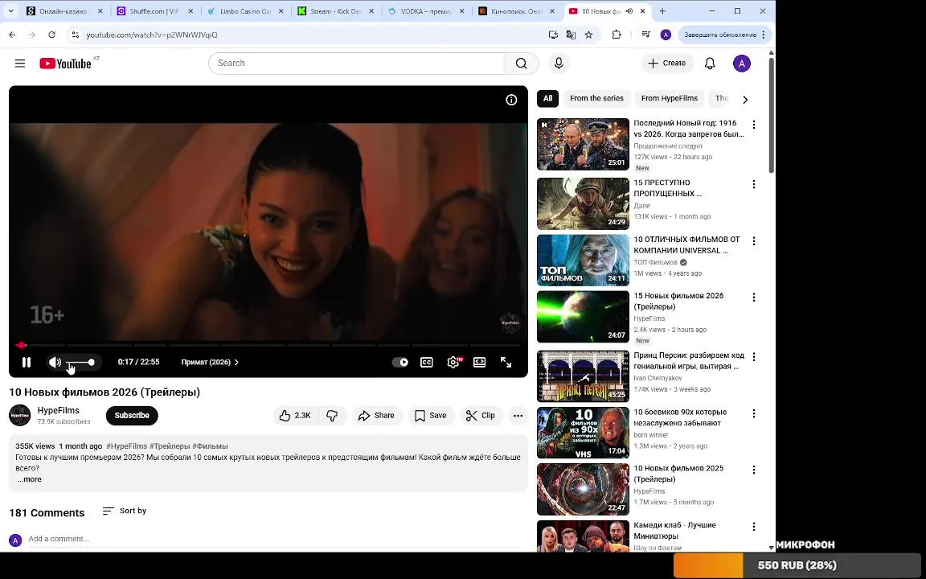Adjust the volume slider
Screen dimensions: 926x579
pos(80,362)
